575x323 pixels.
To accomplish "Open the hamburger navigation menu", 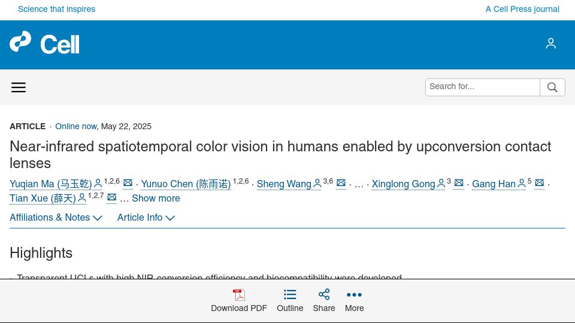I will 19,87.
